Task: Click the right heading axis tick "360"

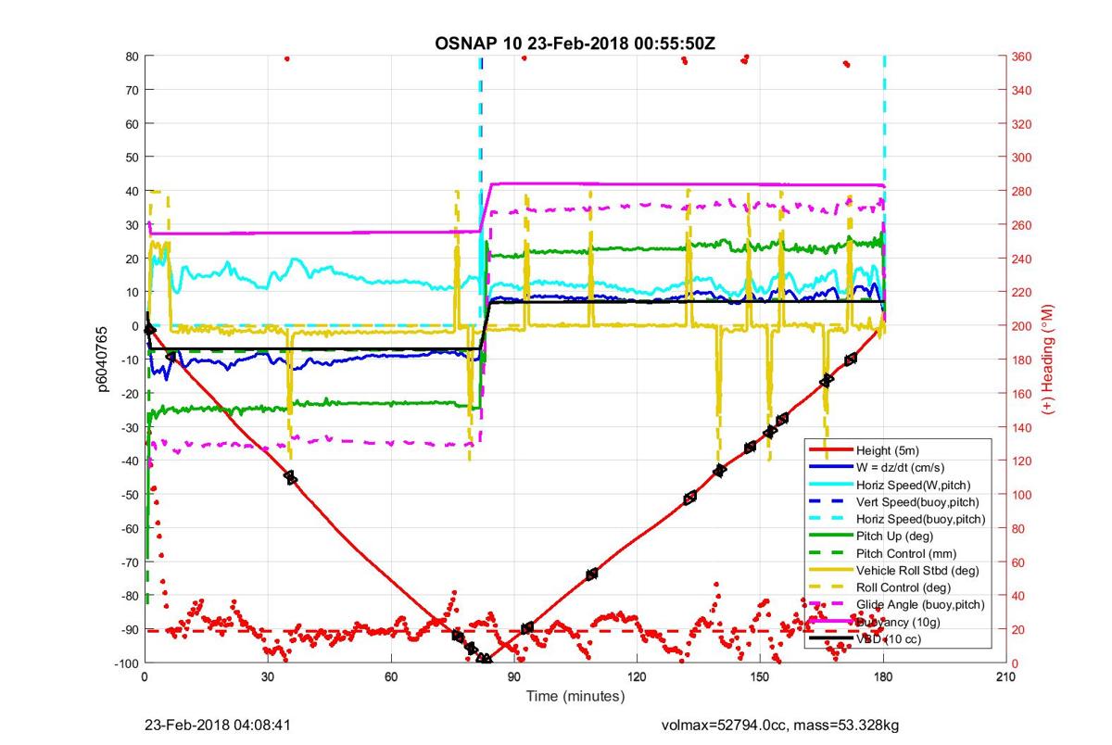Action: [x=1020, y=57]
